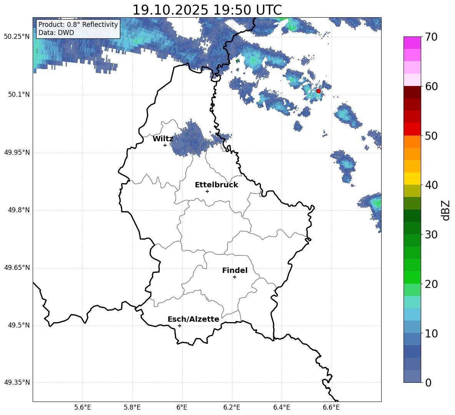Click the dark red colorbar segment below 60
Screen dimensions: 455x415
point(412,92)
